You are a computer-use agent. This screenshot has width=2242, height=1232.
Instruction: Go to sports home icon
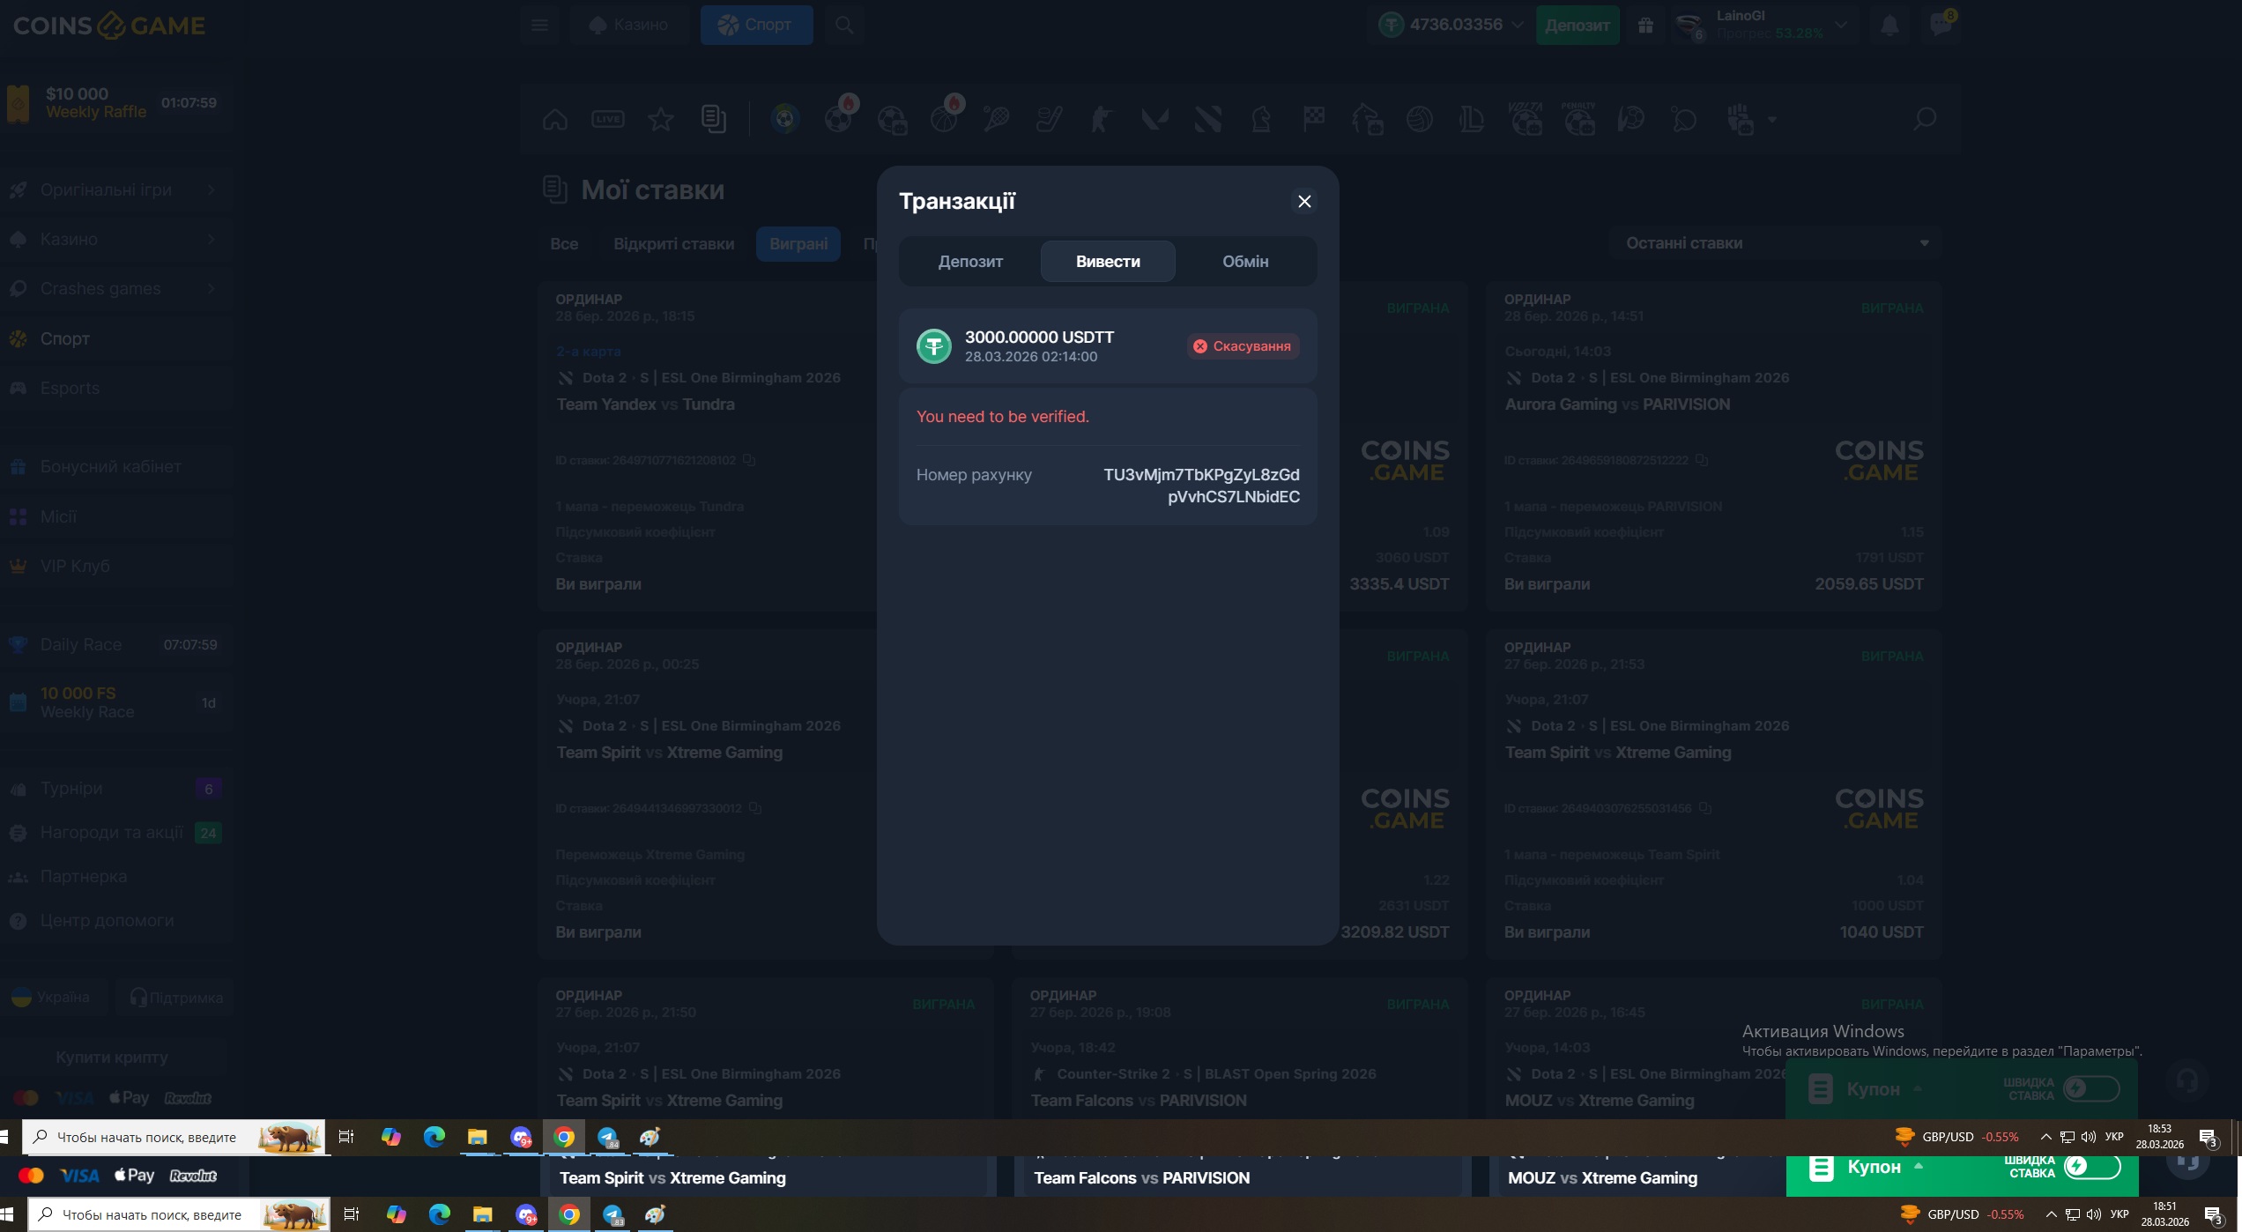[x=555, y=119]
